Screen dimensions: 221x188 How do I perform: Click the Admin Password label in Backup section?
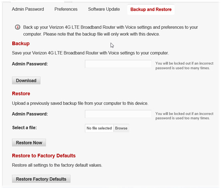30,64
